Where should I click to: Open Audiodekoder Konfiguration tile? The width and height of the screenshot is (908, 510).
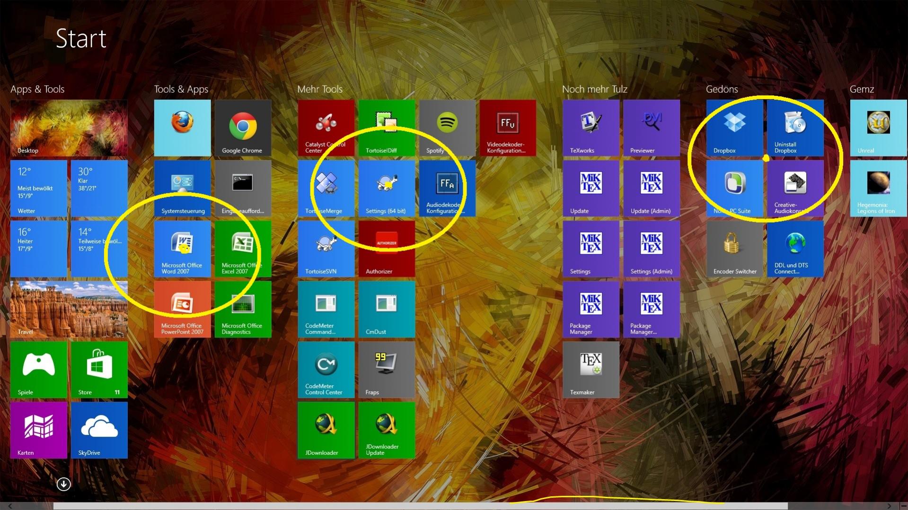click(x=447, y=188)
